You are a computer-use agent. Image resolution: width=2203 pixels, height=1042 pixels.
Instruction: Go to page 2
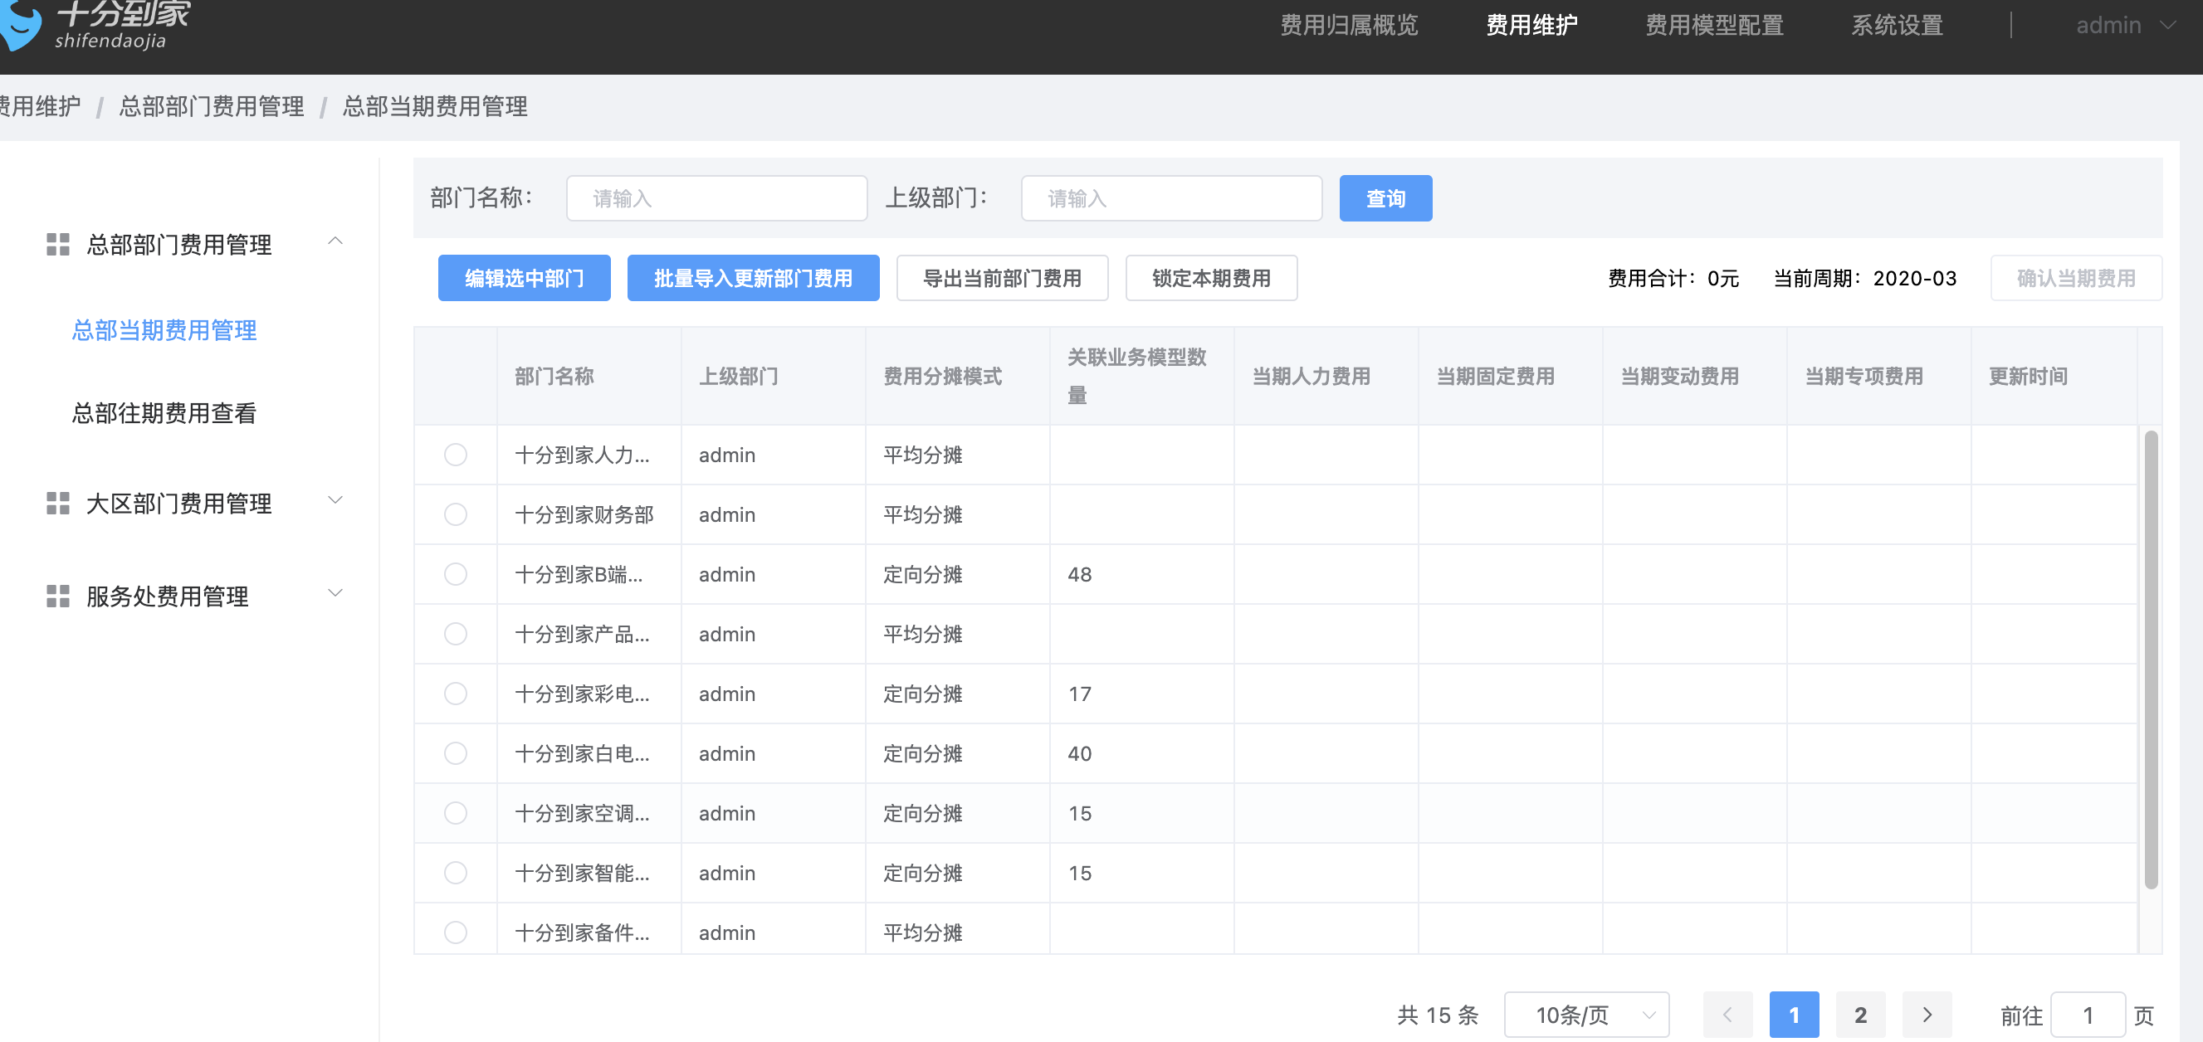tap(1860, 1015)
